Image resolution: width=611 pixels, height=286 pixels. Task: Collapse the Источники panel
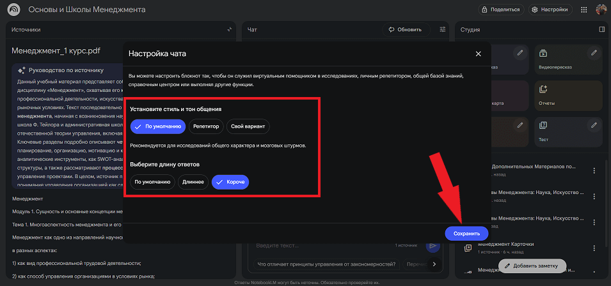pos(230,29)
